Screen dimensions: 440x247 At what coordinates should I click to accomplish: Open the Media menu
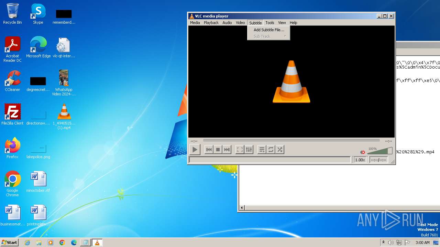point(195,23)
